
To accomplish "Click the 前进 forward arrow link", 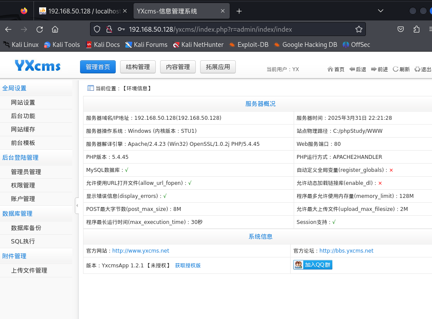I will pyautogui.click(x=379, y=69).
